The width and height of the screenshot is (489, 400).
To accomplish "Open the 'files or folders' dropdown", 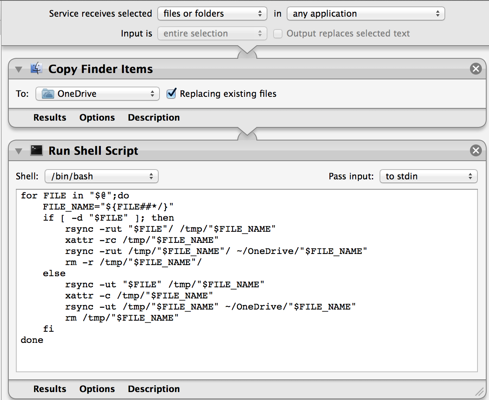I will coord(212,13).
